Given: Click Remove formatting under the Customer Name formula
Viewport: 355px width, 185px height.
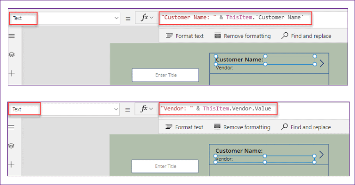Looking at the screenshot, I should click(243, 36).
